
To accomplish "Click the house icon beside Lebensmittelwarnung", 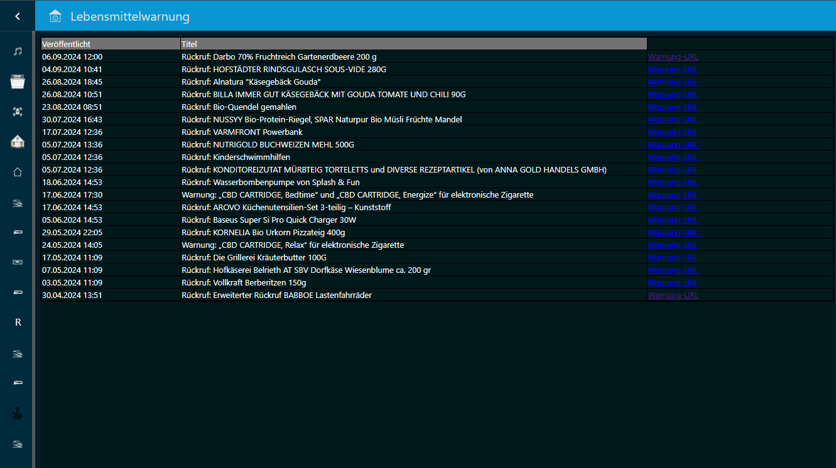I will pyautogui.click(x=55, y=16).
